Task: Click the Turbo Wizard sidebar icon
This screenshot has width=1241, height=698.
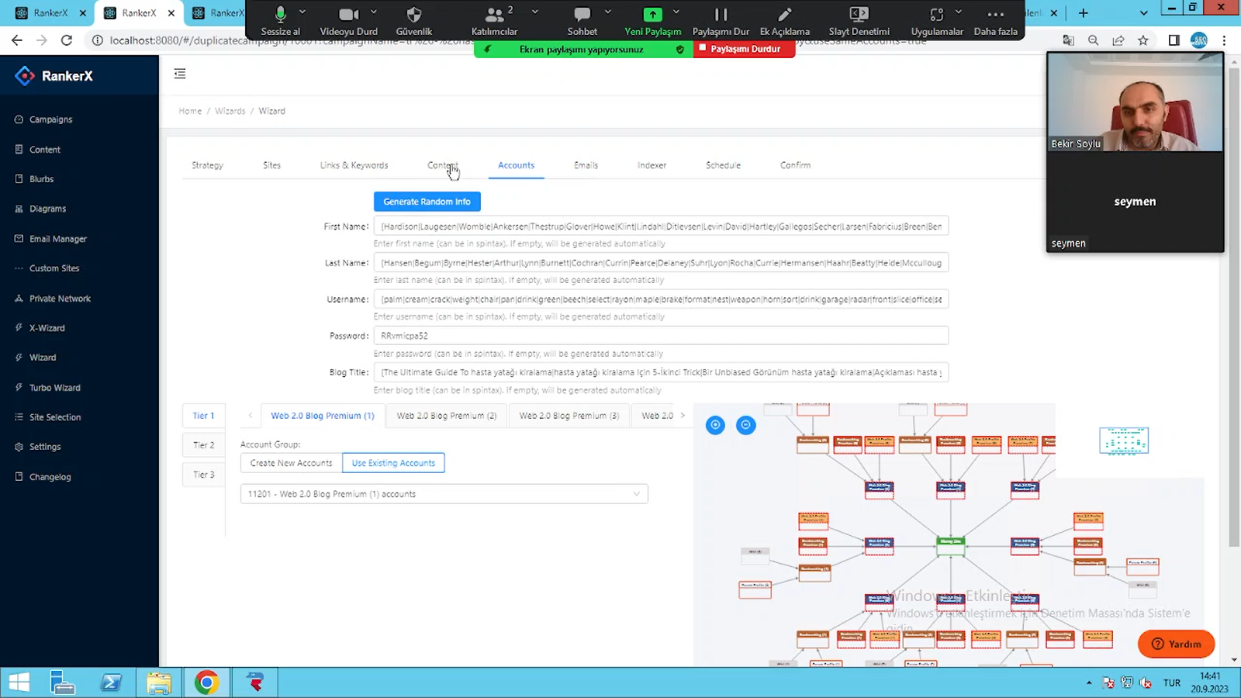Action: point(19,388)
